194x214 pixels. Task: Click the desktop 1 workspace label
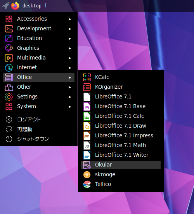tap(35, 6)
